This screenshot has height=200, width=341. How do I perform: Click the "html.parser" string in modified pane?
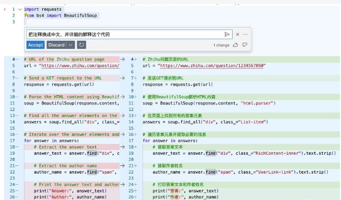[257, 103]
